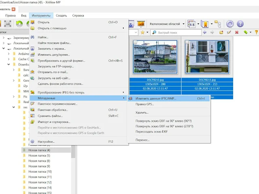Open the Help question mark icon
Screen dimensions: 259x194
tap(240, 24)
